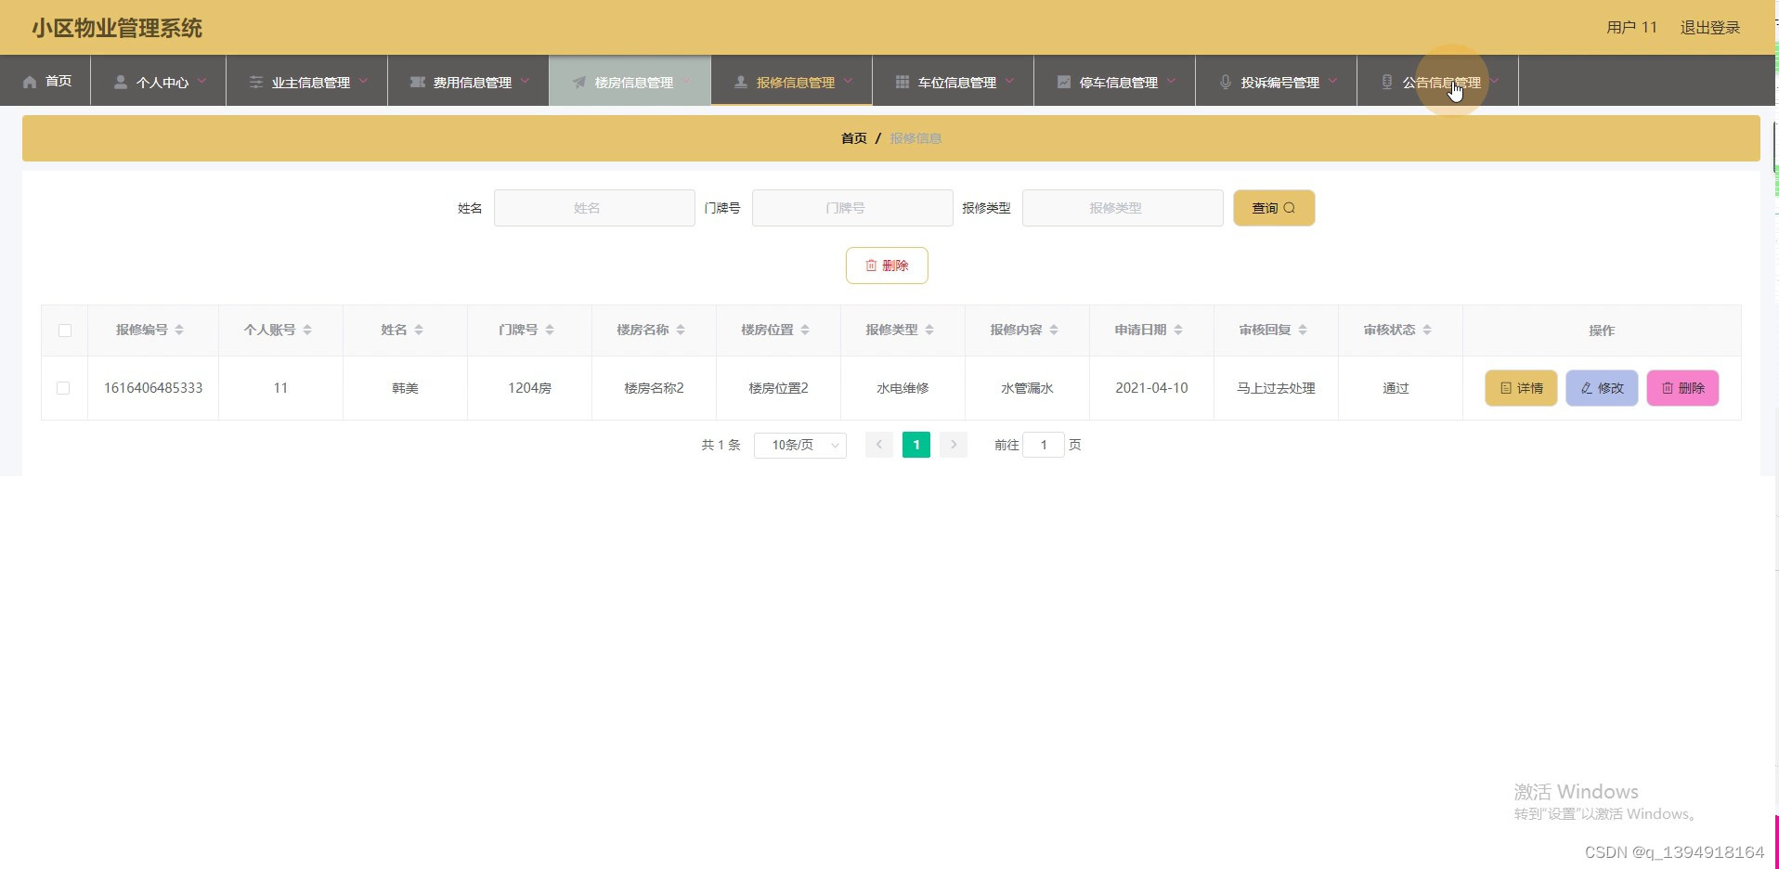The image size is (1779, 869).
Task: Expand the 报修信息管理 dropdown arrow
Action: (848, 81)
